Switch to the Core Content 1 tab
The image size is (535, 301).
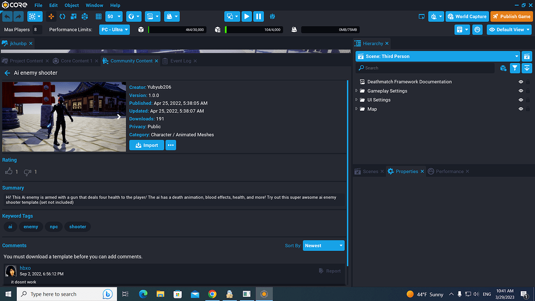click(76, 61)
